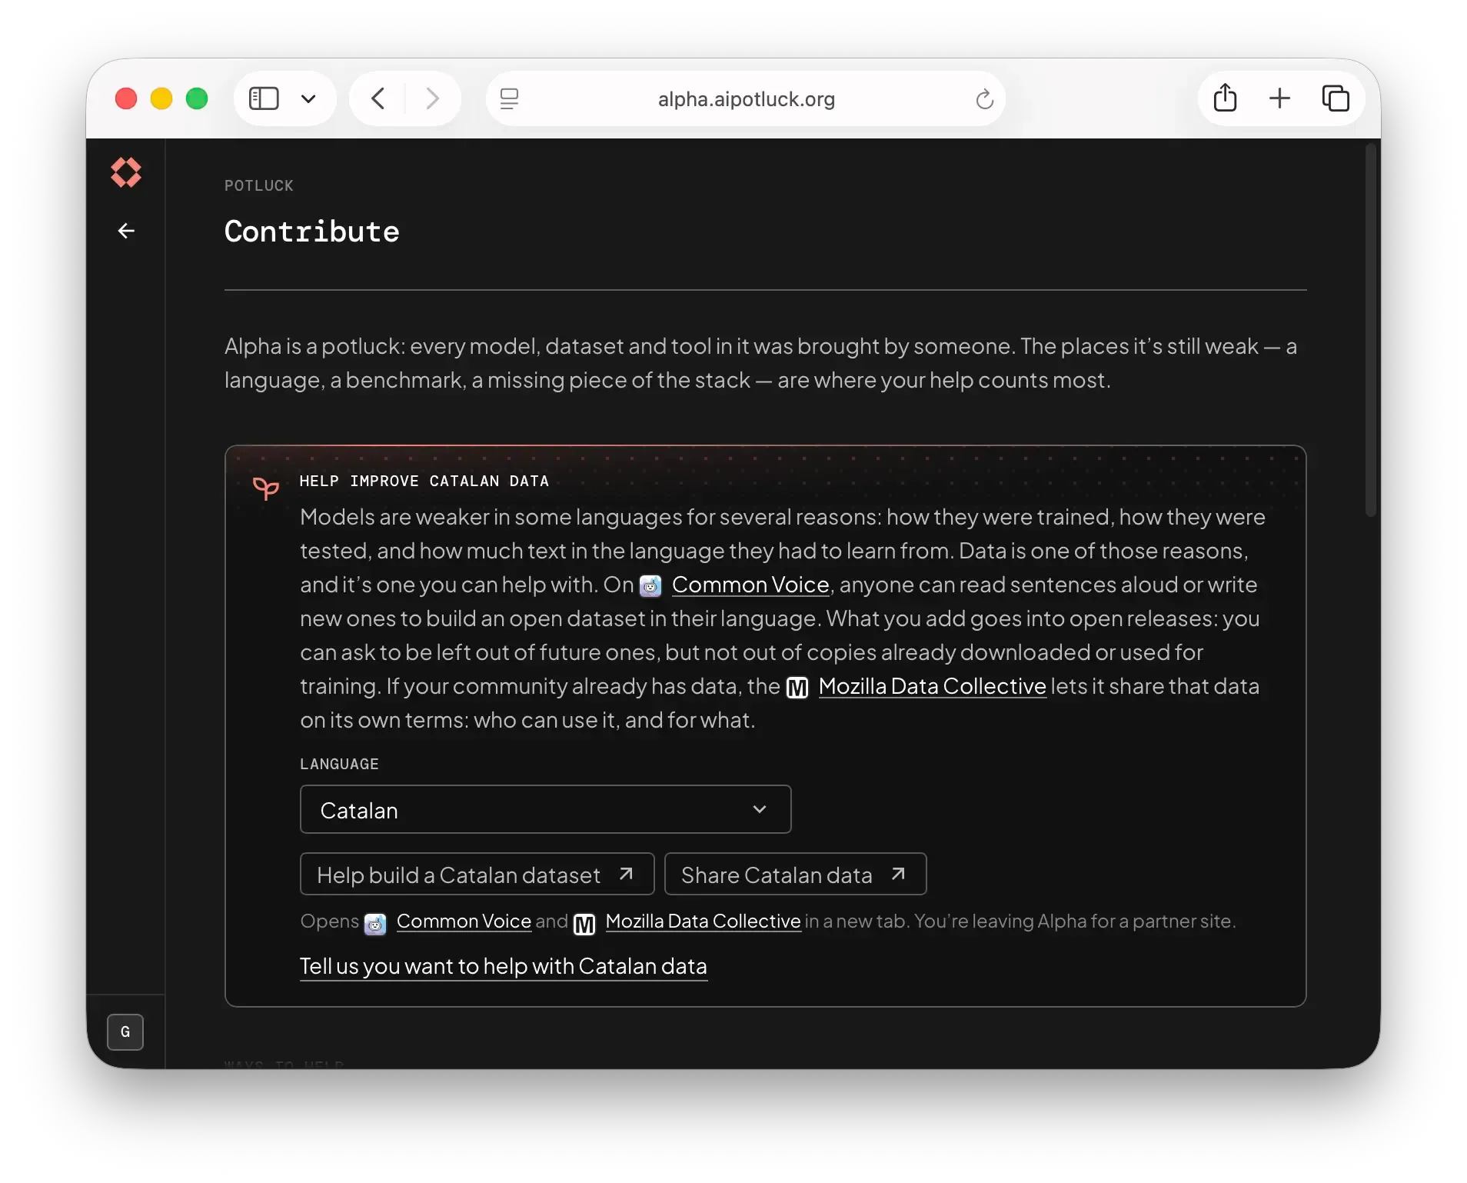Screen dimensions: 1467x1183
Task: Click the sprout icon beside Help Improve Catalan Data
Action: tap(266, 488)
